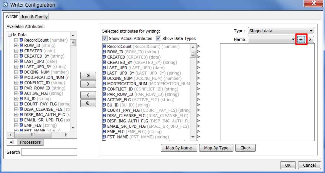This screenshot has height=173, width=325.
Task: Add a new staged data name with the plus button
Action: pos(301,40)
